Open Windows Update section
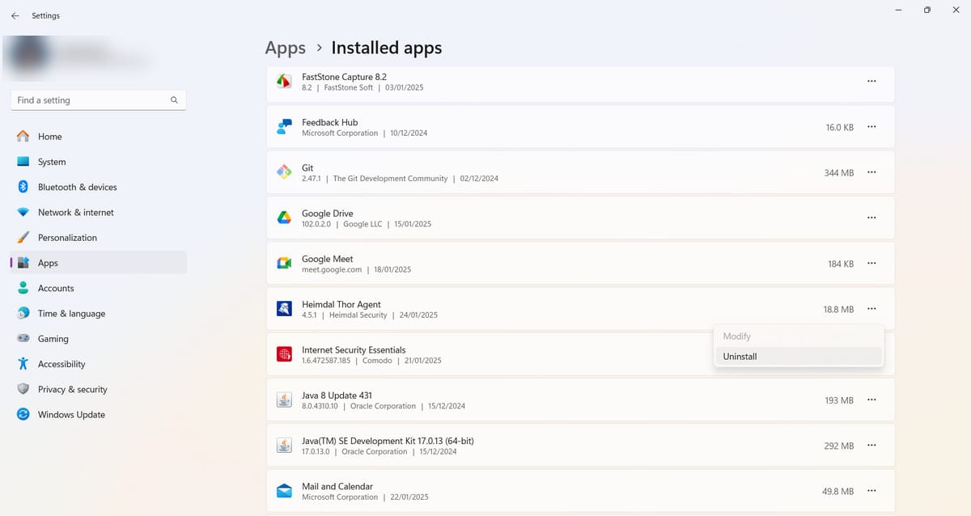 (x=98, y=414)
